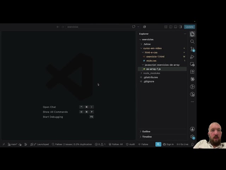Viewport: 226px width, 170px height.
Task: Click Start Debugging hint text
Action: coord(53,117)
